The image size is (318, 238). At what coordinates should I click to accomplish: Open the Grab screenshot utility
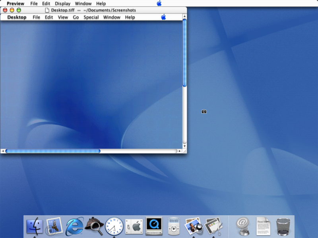point(213,225)
